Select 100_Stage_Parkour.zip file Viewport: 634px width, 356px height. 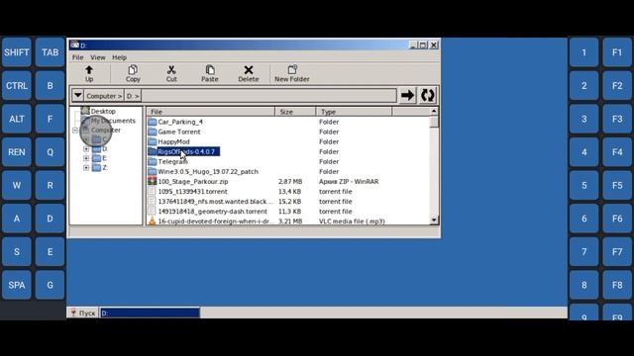[193, 181]
